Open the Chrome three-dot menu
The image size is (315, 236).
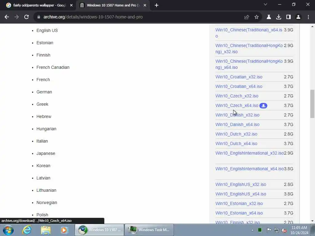pyautogui.click(x=308, y=17)
